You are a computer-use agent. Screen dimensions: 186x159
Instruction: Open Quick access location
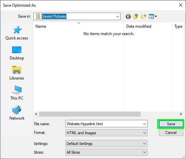(x=17, y=33)
